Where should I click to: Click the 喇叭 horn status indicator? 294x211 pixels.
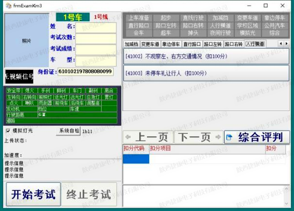tap(29, 103)
